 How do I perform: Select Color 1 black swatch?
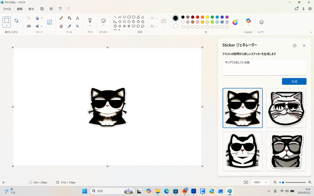pos(175,18)
